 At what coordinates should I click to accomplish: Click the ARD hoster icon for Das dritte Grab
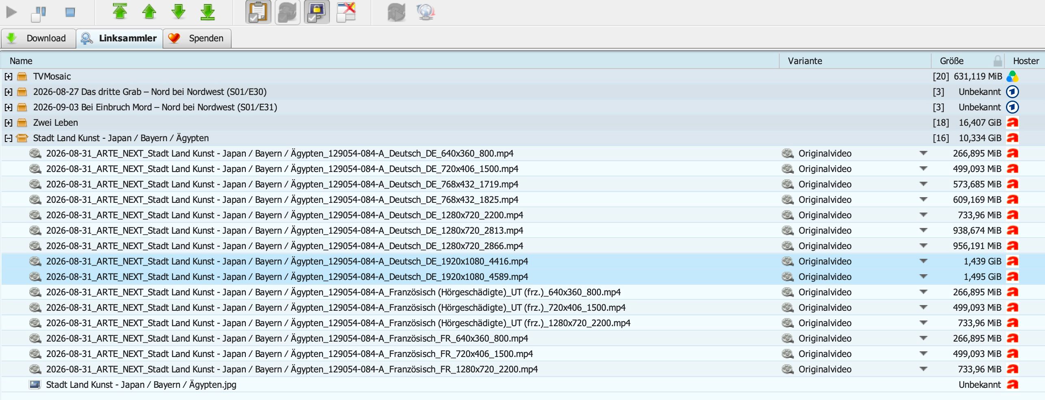(x=1012, y=92)
